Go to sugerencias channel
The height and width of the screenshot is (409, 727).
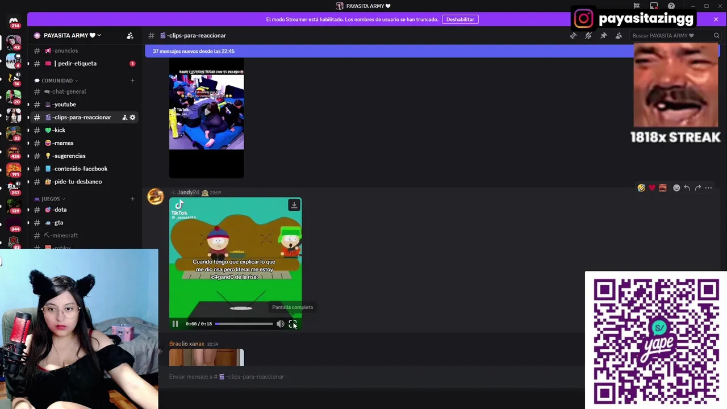click(84, 156)
